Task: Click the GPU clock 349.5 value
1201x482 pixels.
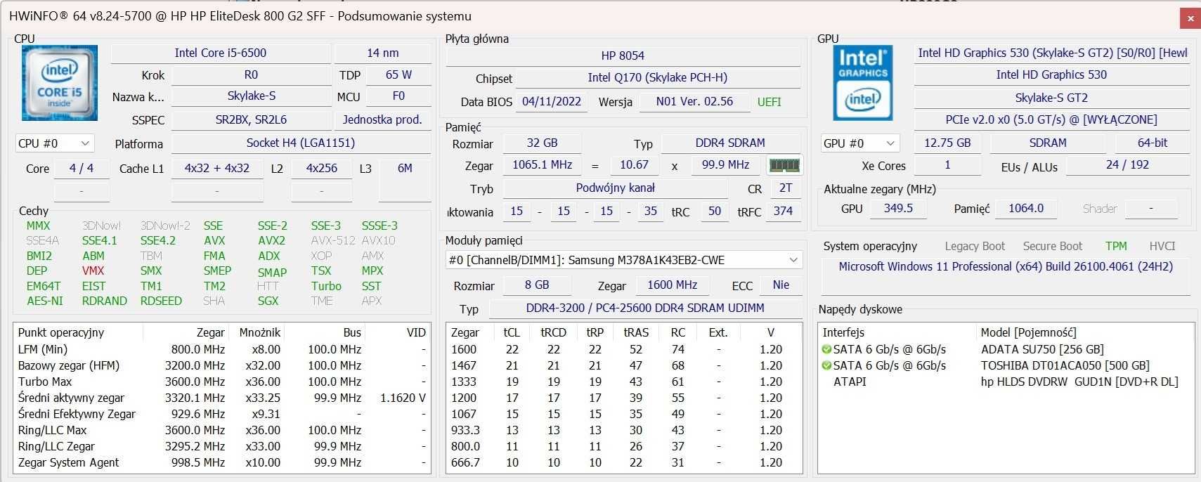Action: click(898, 209)
